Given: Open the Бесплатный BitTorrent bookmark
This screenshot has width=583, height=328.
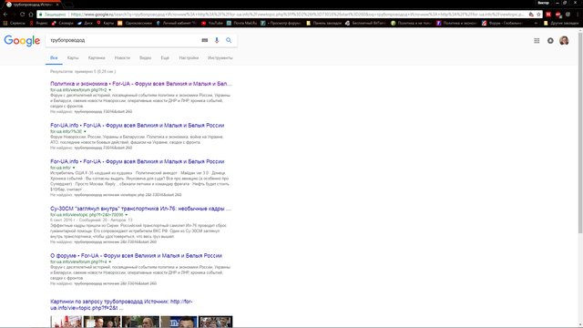Looking at the screenshot, I should click(x=365, y=23).
